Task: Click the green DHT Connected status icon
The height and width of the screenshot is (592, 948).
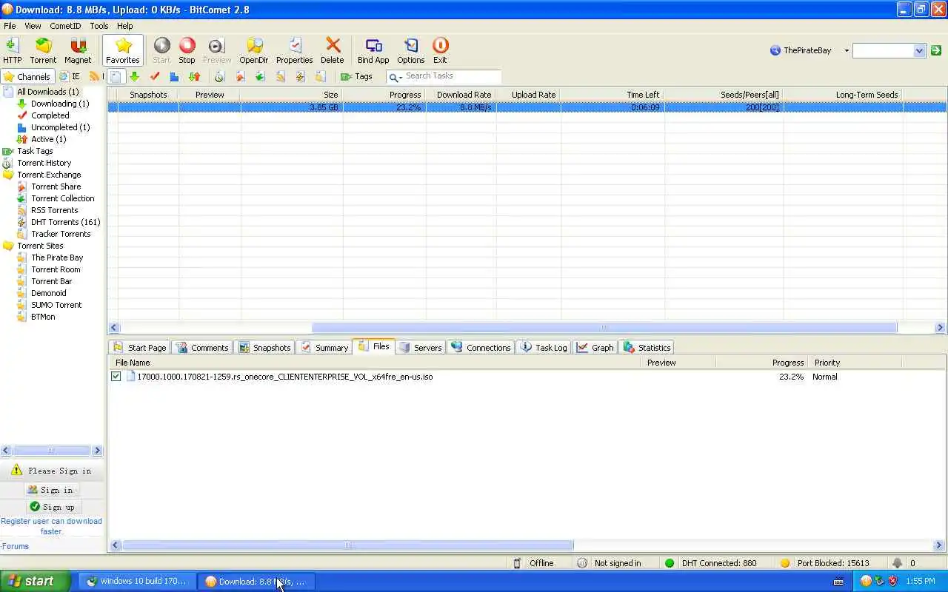Action: [x=670, y=563]
